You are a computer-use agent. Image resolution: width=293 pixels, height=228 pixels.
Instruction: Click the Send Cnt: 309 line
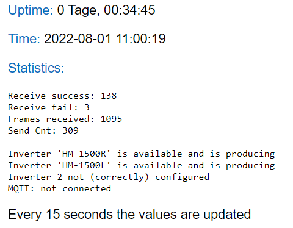click(43, 130)
